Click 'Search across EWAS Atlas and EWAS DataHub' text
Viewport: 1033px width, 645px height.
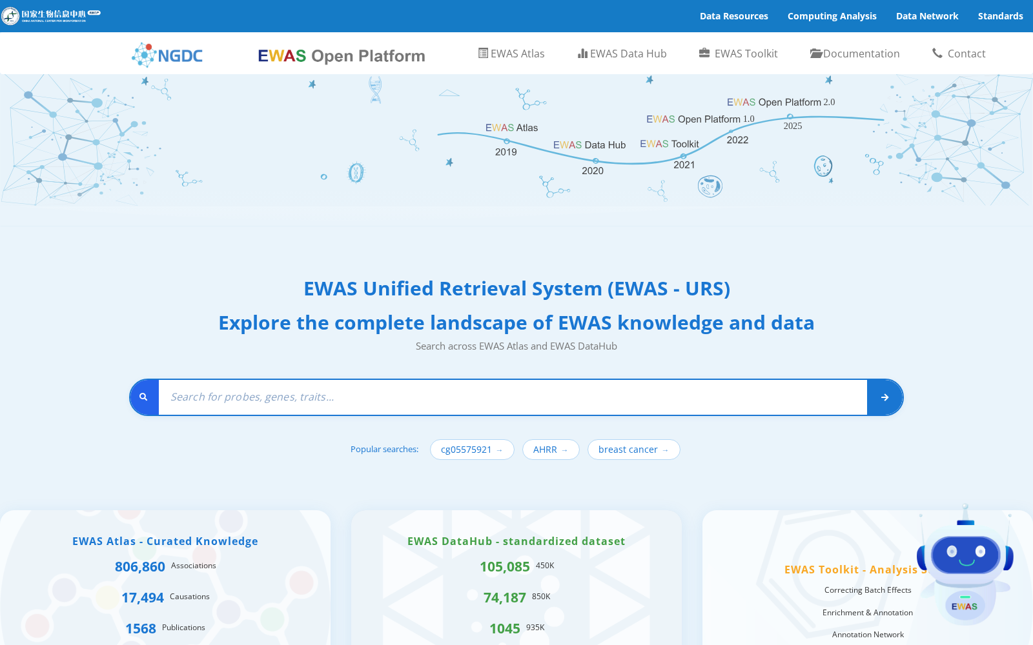[x=516, y=346]
